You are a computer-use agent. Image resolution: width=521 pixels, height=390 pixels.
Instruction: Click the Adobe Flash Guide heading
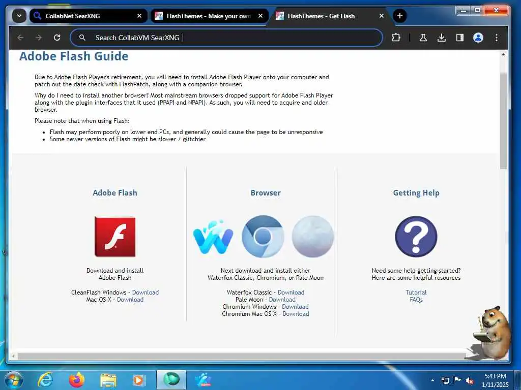(74, 56)
